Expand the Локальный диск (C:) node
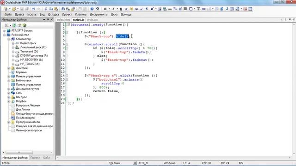This screenshot has height=166, width=296. (x=13, y=47)
